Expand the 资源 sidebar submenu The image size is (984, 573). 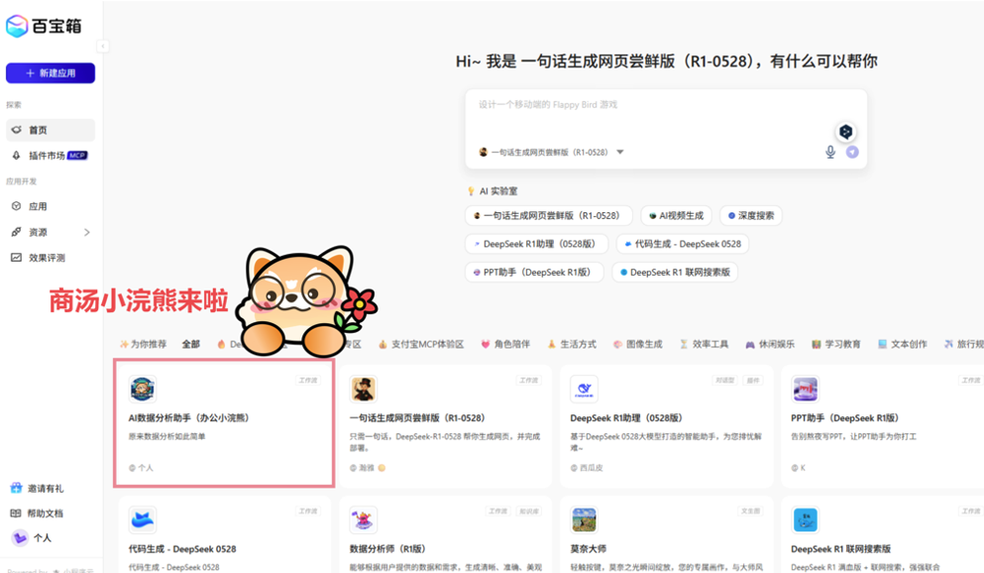(87, 232)
